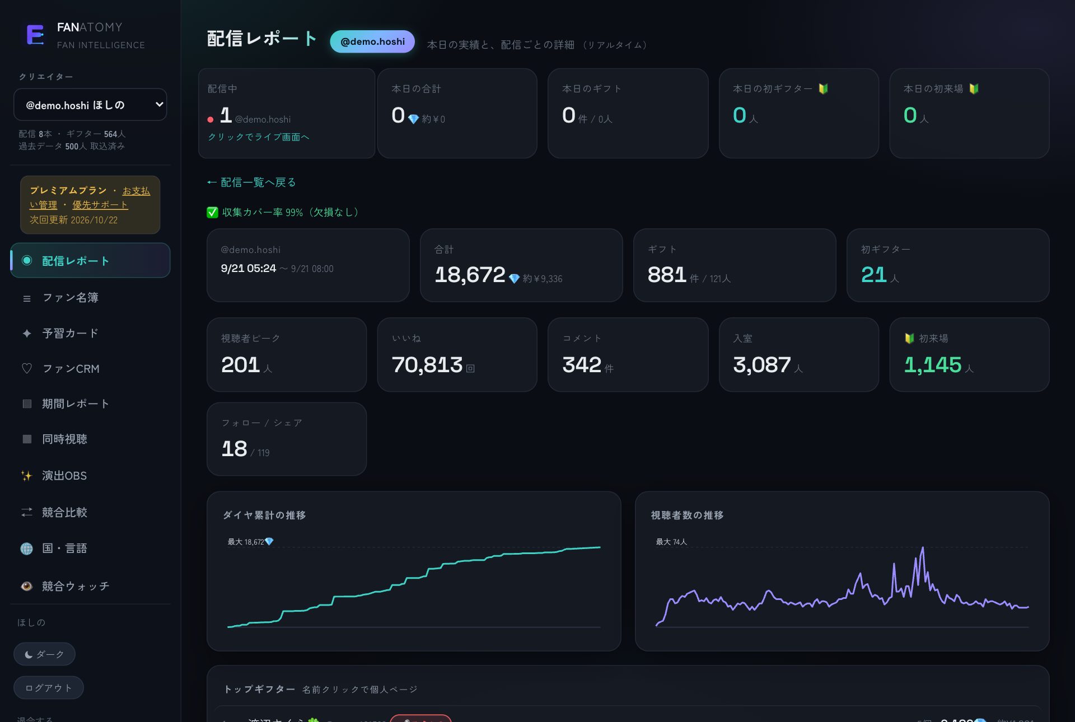The width and height of the screenshot is (1075, 722).
Task: Click the 競合比較 swap arrows icon
Action: [26, 512]
